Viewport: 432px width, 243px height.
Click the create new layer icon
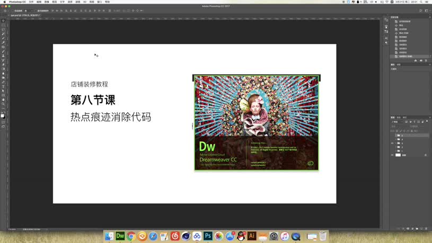(x=421, y=228)
